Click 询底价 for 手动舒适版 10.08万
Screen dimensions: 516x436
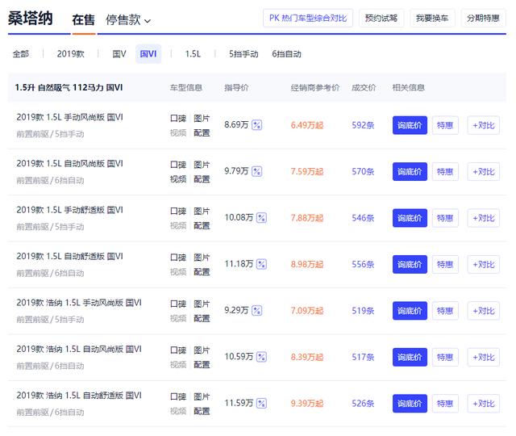click(x=410, y=218)
